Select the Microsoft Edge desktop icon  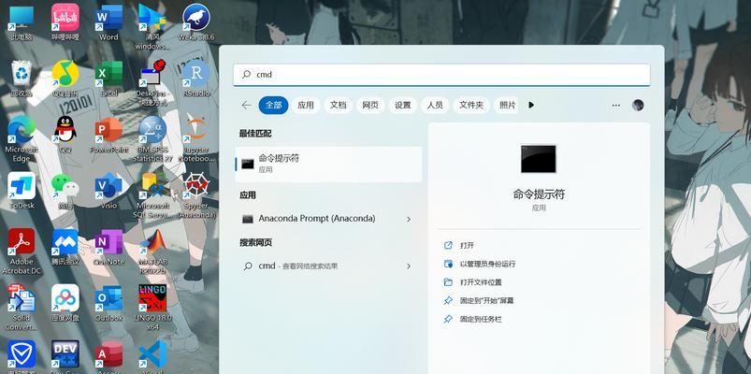pos(22,139)
